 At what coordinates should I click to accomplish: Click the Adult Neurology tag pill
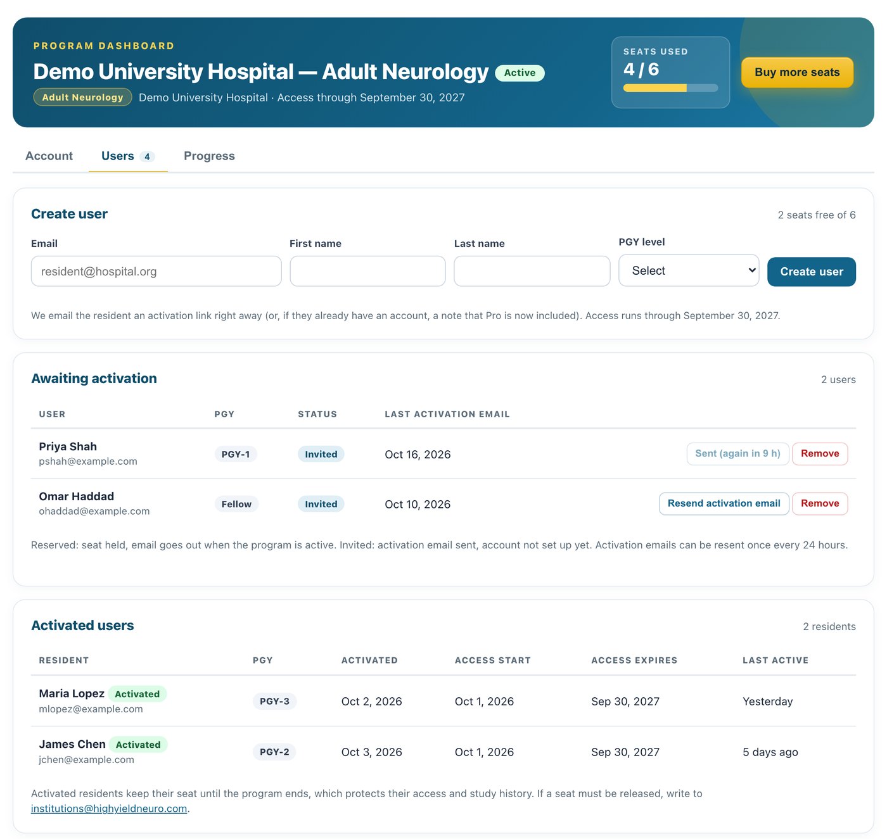coord(82,97)
